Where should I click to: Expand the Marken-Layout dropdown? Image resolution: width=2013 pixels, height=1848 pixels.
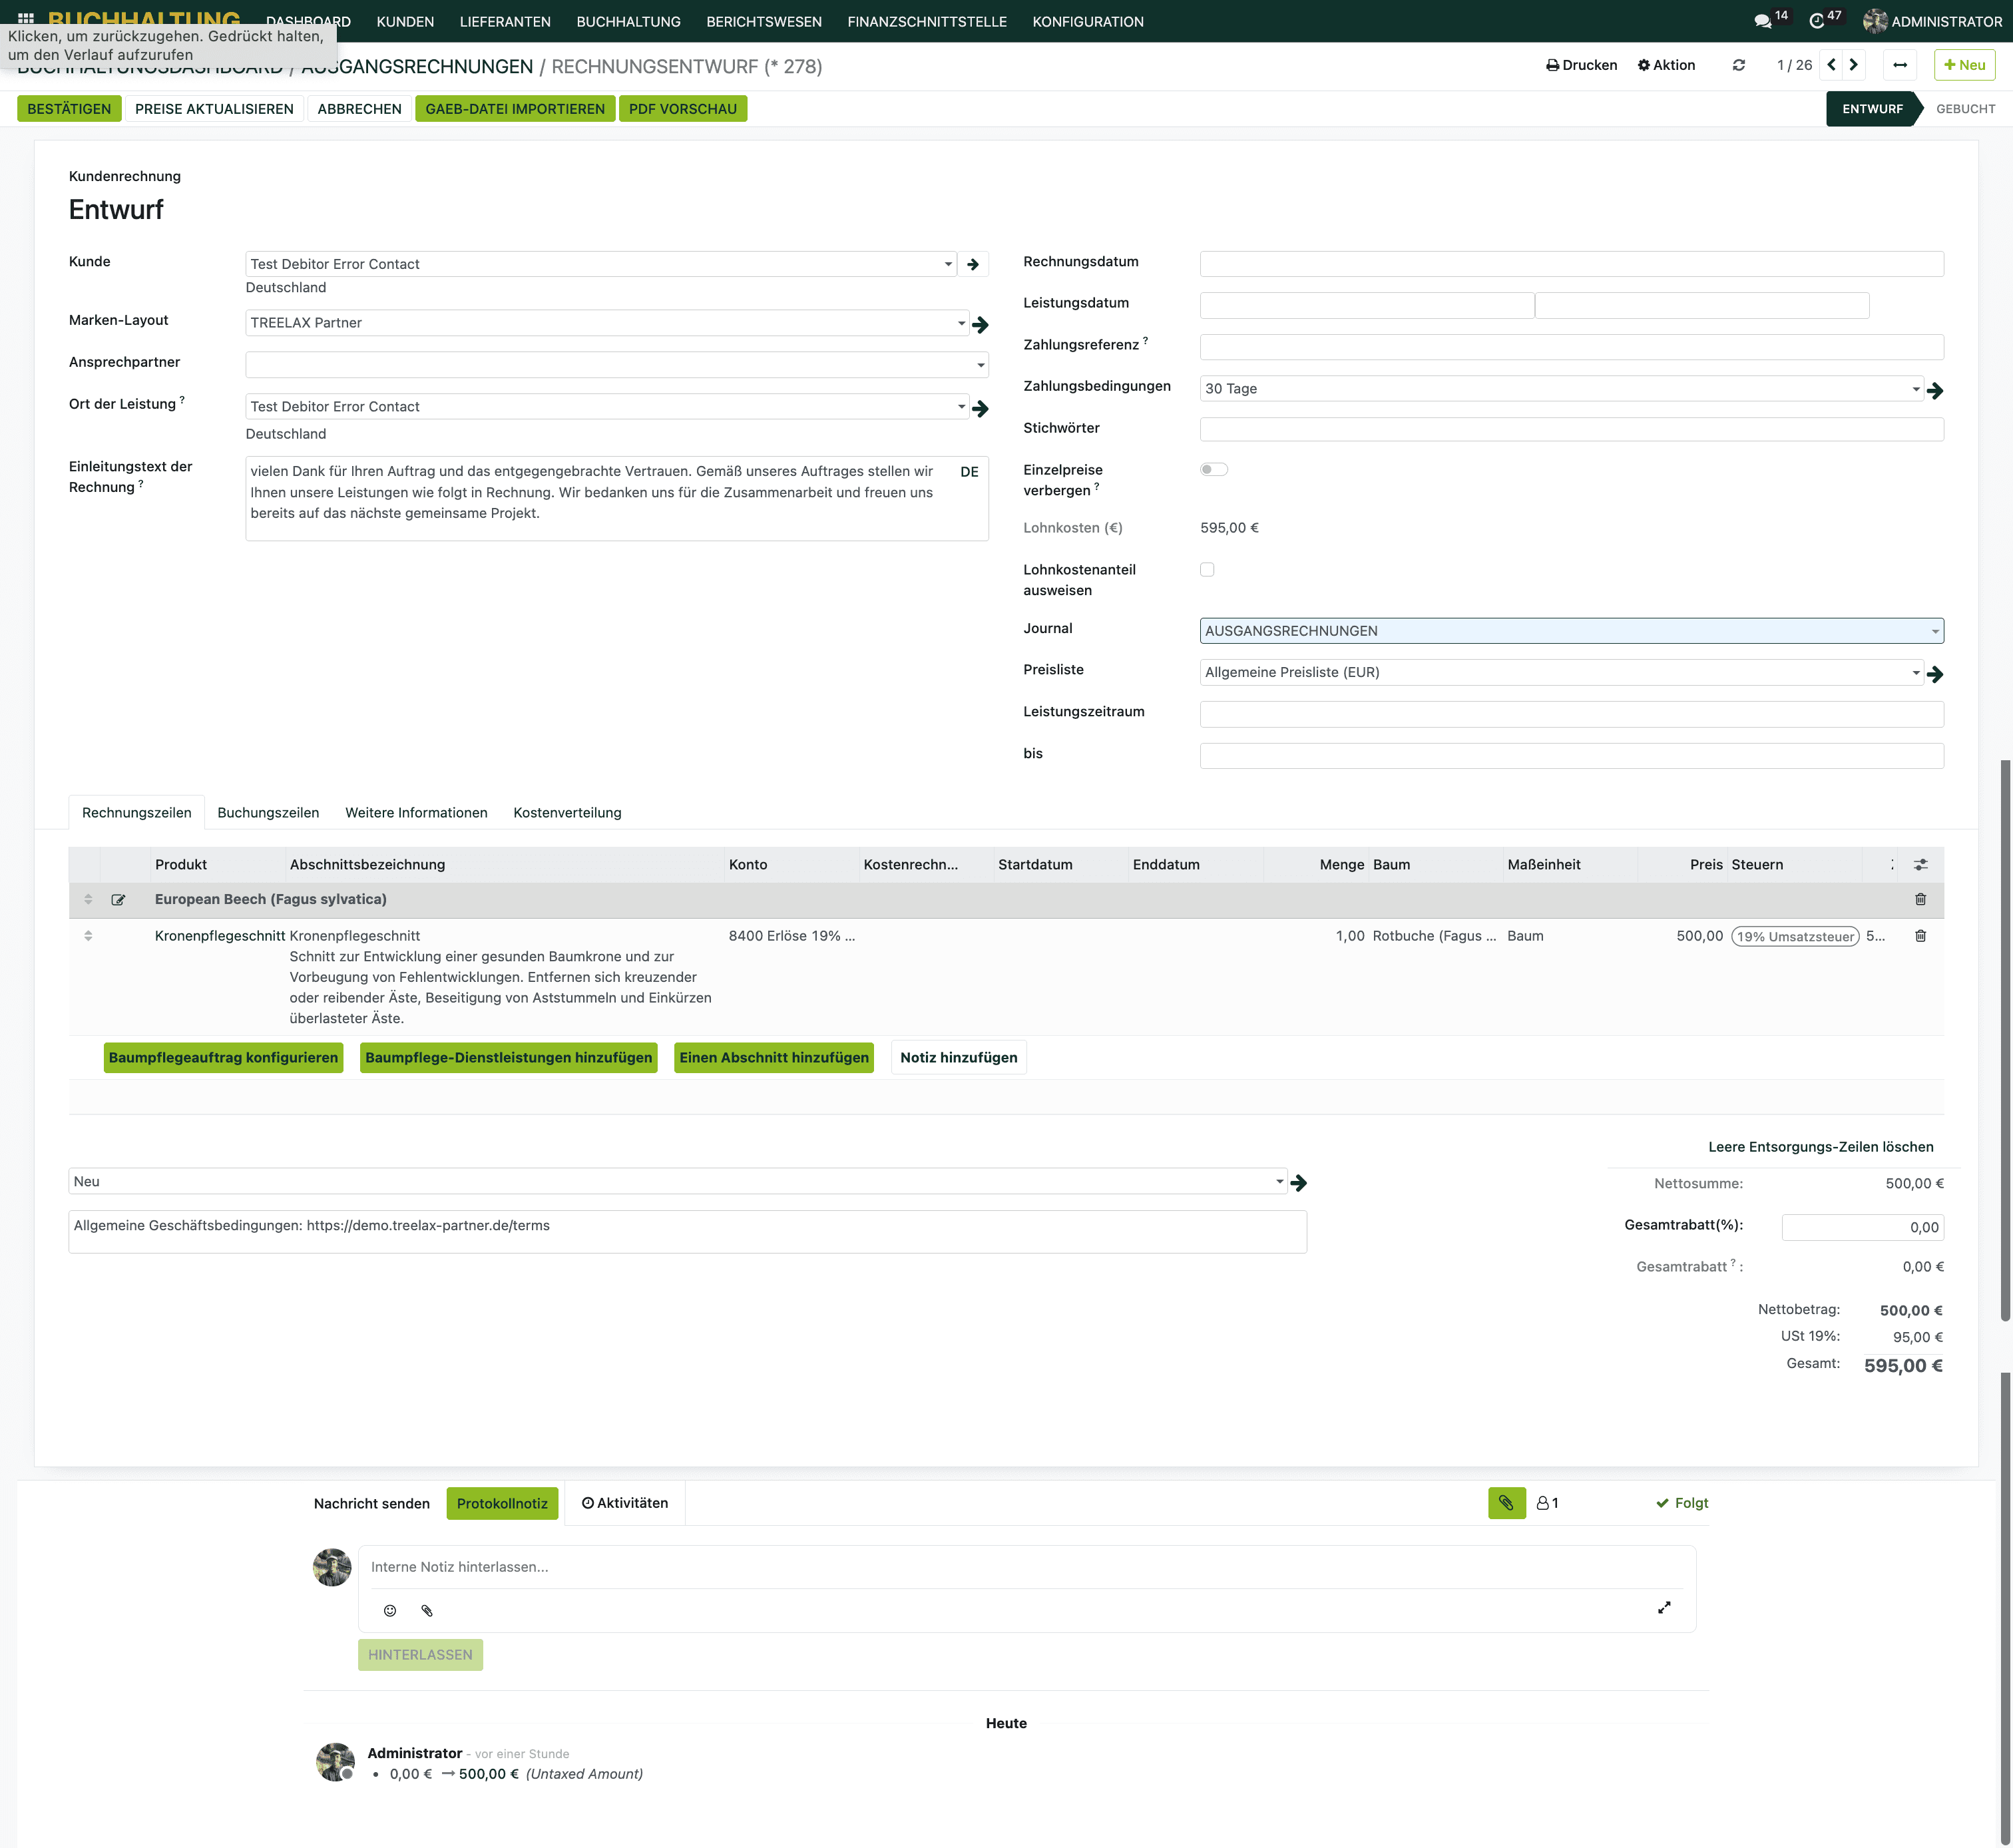point(961,323)
